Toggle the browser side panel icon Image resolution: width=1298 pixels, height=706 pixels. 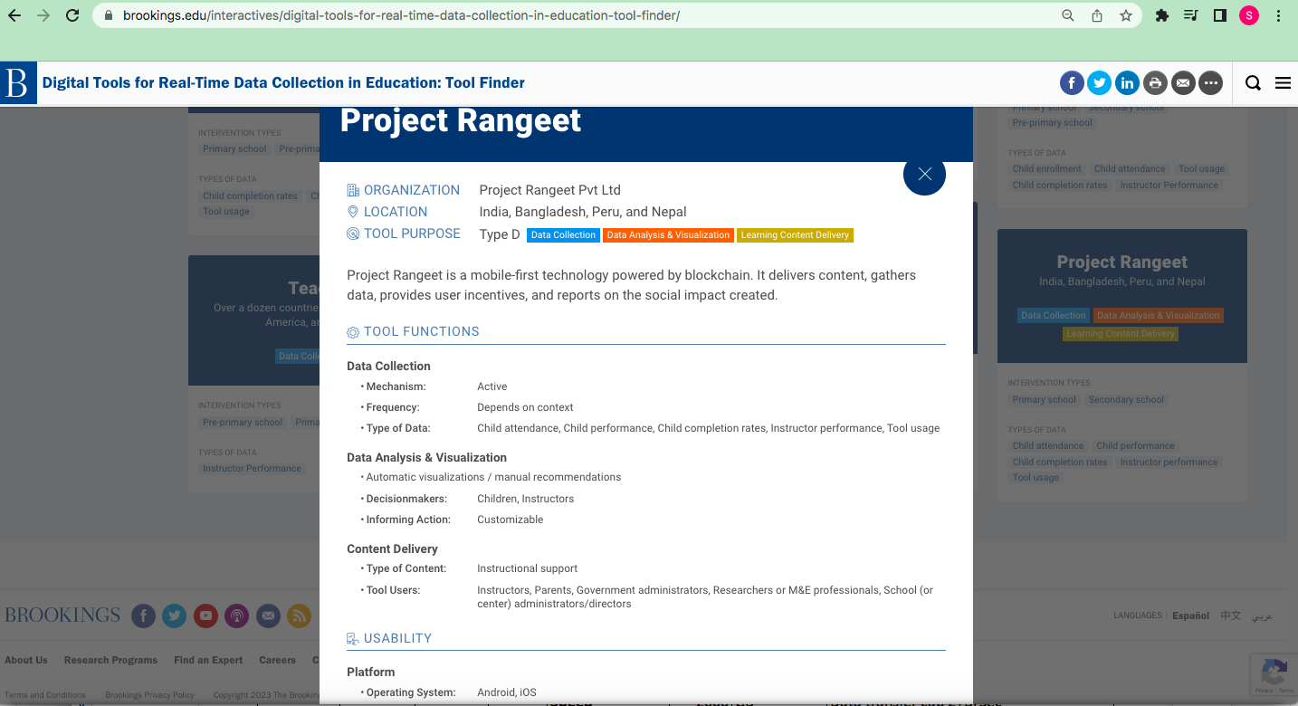(x=1220, y=15)
